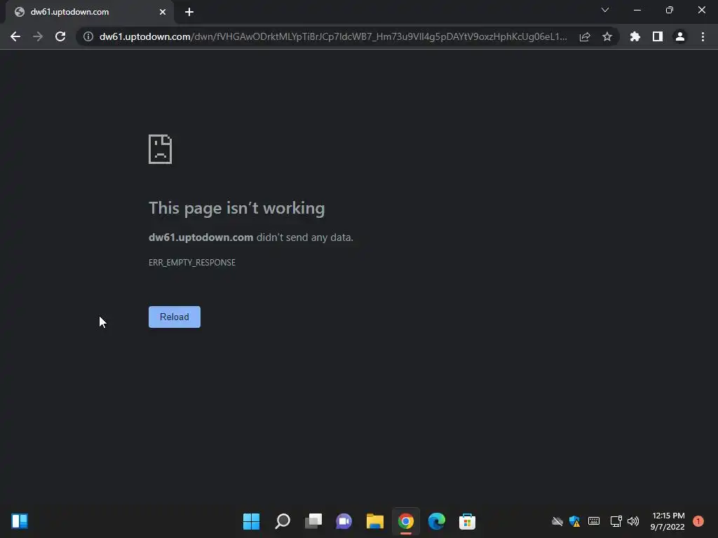Click Google Chrome taskbar icon
Screen dimensions: 718x538
(406, 521)
